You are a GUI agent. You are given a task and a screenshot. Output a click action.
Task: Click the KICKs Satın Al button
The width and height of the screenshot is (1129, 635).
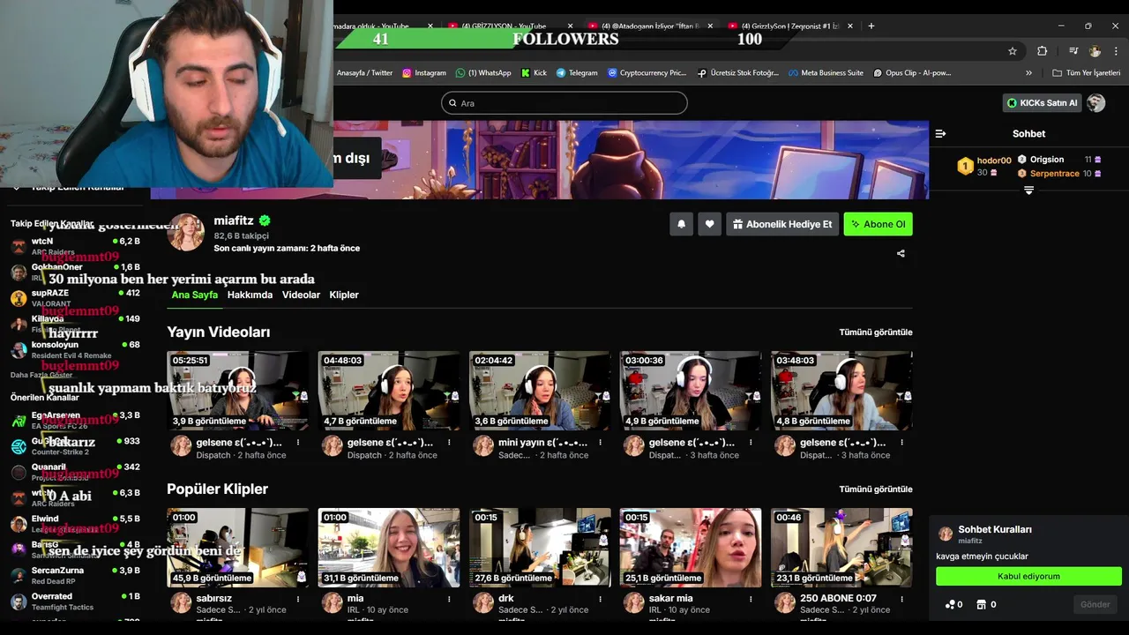pyautogui.click(x=1043, y=103)
